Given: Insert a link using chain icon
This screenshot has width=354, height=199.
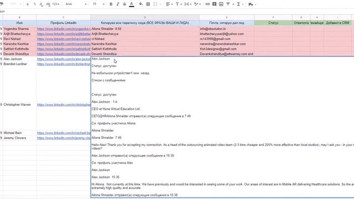Looking at the screenshot, I should click(x=207, y=4).
